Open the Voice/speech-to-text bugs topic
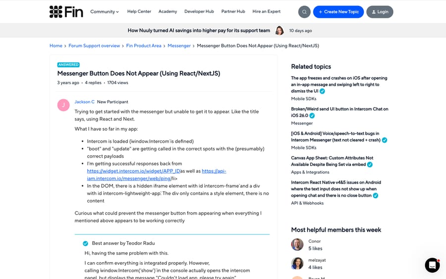The height and width of the screenshot is (279, 446). tap(335, 136)
